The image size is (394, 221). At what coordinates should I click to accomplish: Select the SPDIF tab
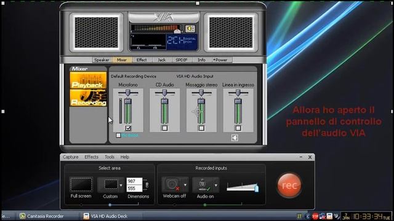[x=182, y=60]
